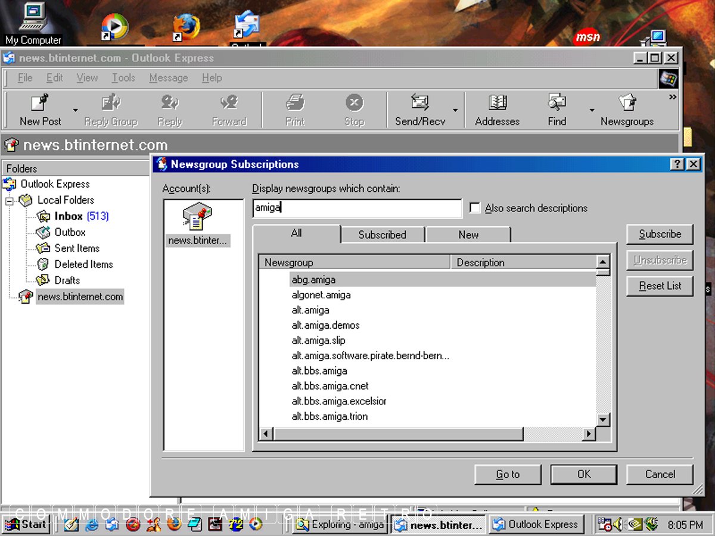Click the Find toolbar icon
Viewport: 715px width, 536px height.
pos(557,110)
